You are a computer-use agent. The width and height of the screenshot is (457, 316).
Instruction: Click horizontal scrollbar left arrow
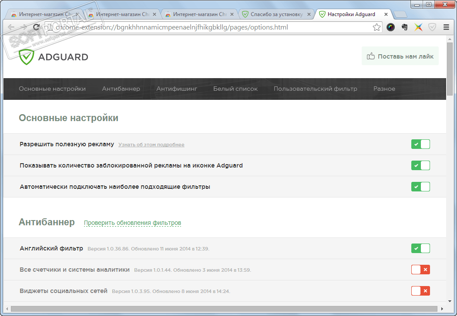[7, 309]
